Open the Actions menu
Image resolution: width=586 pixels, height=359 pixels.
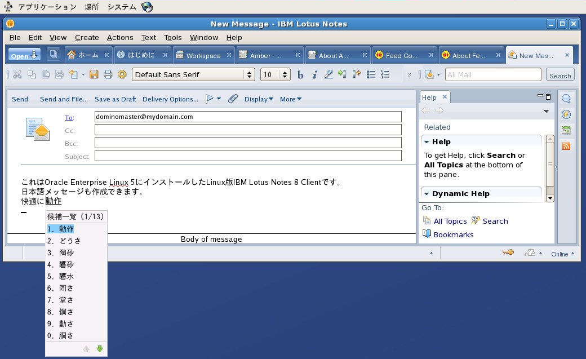click(x=120, y=37)
